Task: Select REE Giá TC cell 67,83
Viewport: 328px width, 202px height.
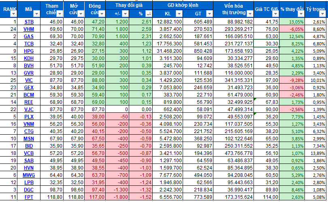Action: (266, 102)
